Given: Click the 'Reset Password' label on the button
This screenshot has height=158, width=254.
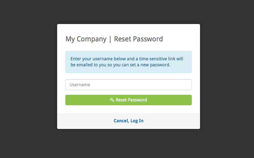Looking at the screenshot, I should click(x=131, y=100).
